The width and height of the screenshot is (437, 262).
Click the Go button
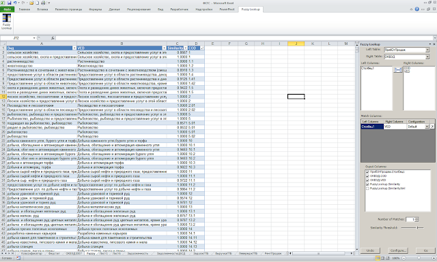[x=425, y=250]
